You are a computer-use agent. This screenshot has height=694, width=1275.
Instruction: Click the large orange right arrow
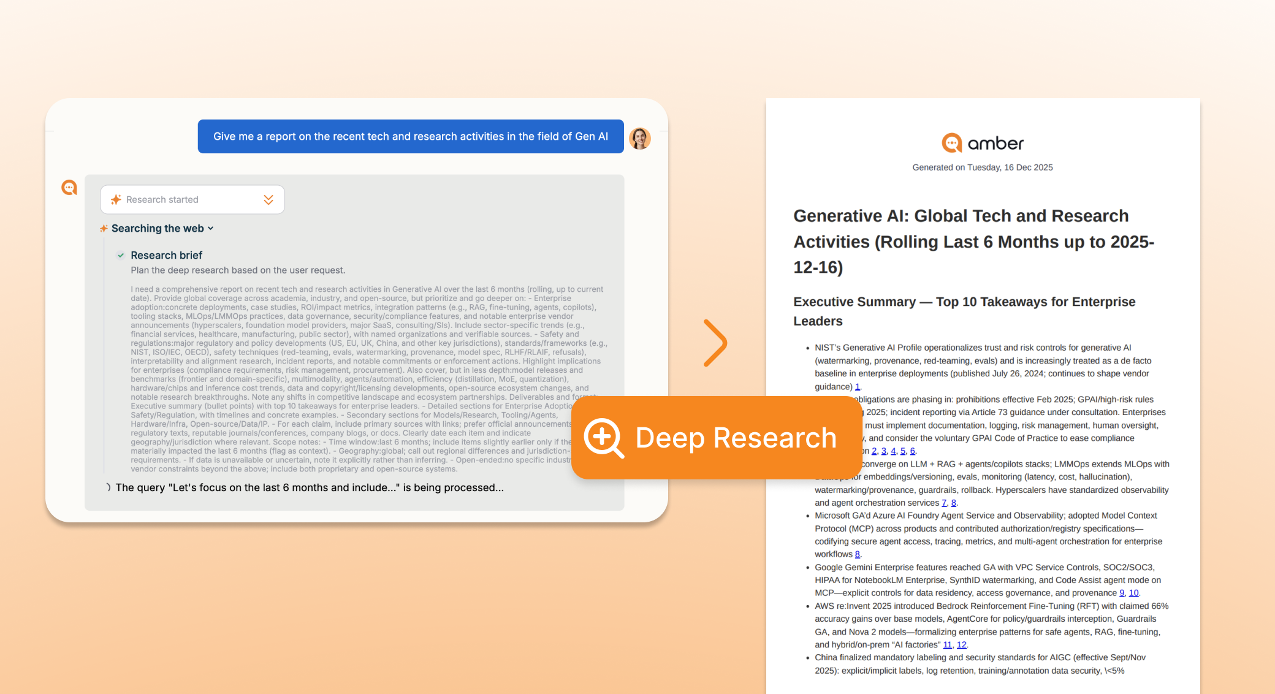coord(715,343)
